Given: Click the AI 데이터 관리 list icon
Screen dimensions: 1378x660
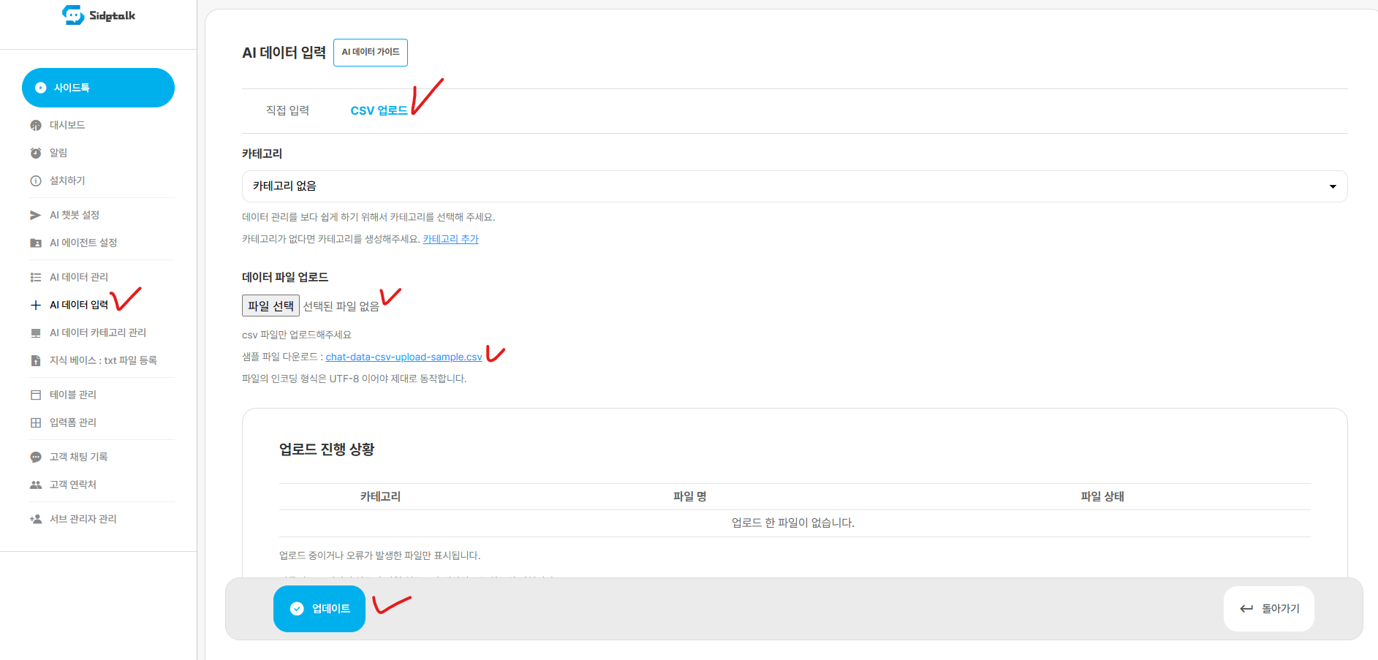Looking at the screenshot, I should pyautogui.click(x=36, y=277).
